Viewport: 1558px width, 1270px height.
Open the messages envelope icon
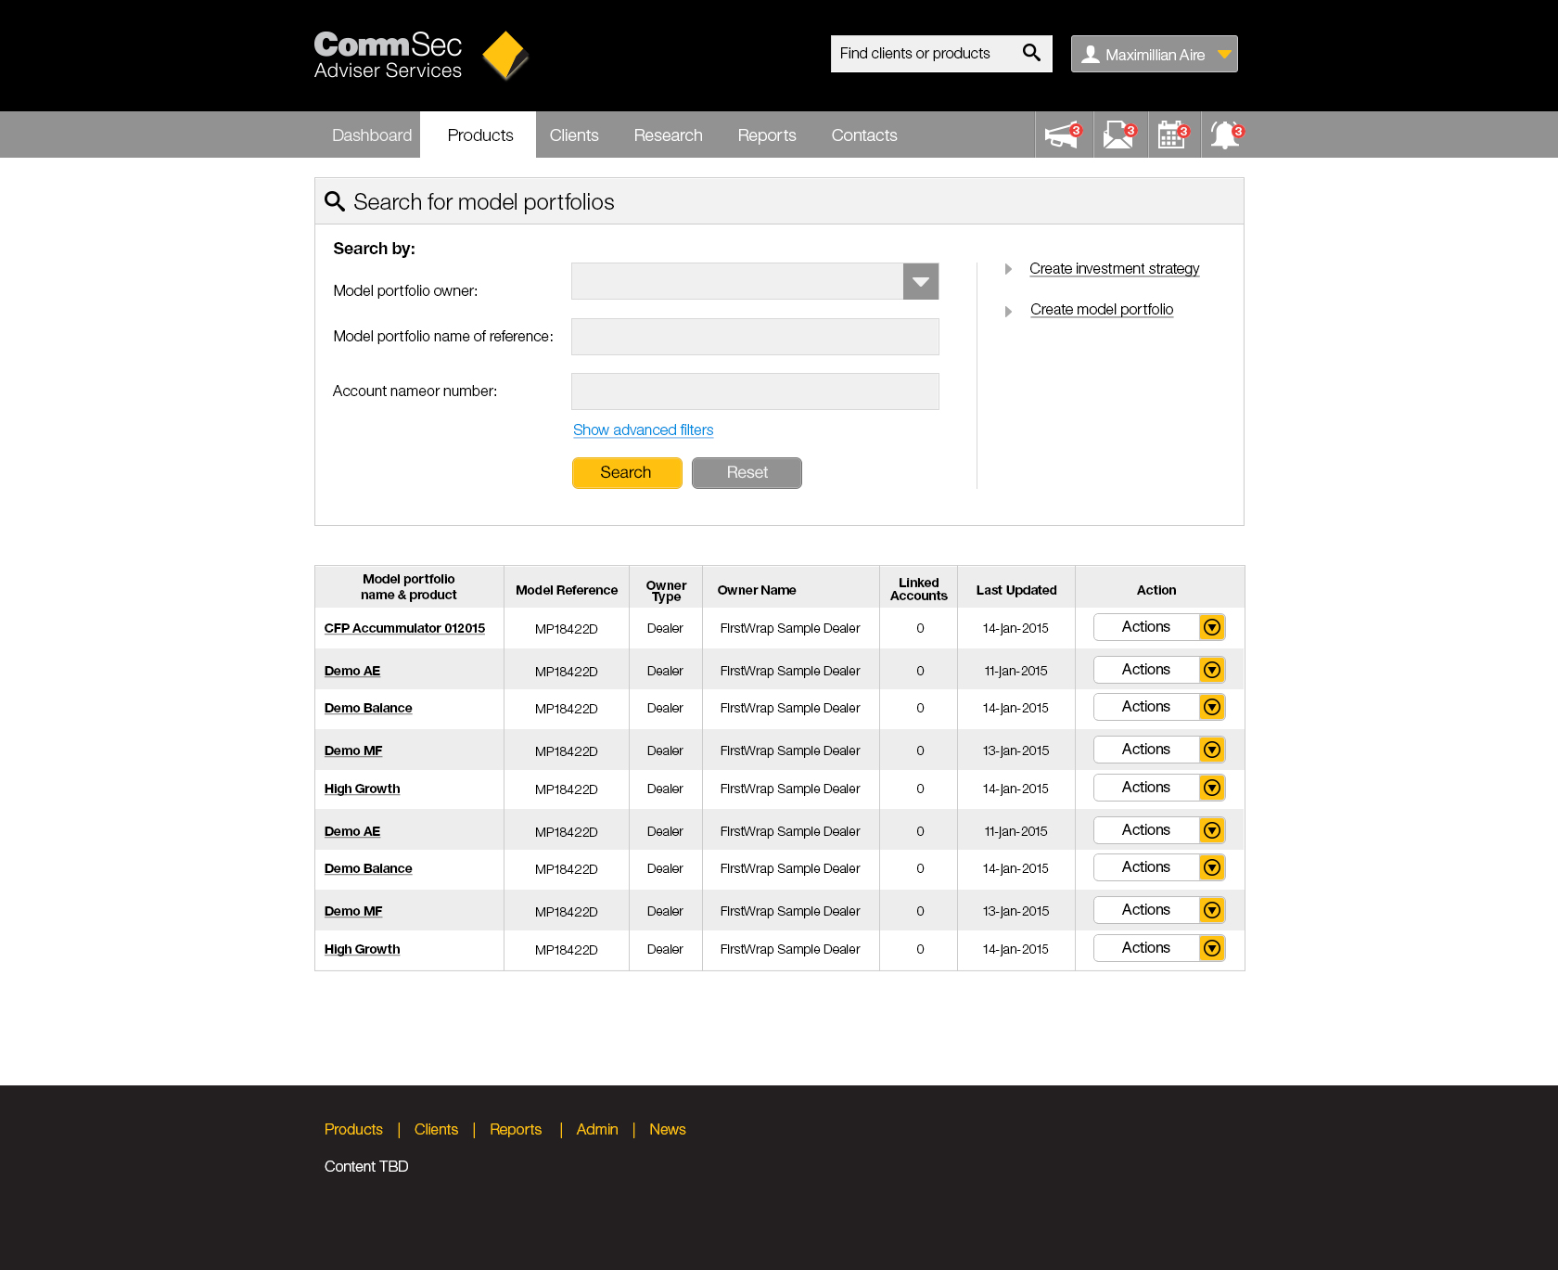1120,135
